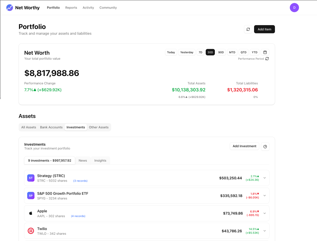Open the user avatar profile menu
The height and width of the screenshot is (241, 317).
(294, 8)
